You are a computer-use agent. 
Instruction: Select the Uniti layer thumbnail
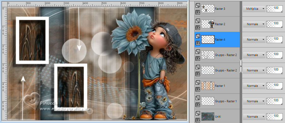point(208,117)
